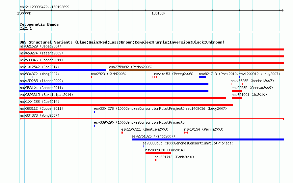Open the esv2751826 (Pinto2007) blue gain bar
This screenshot has height=183, width=293.
click(208, 139)
